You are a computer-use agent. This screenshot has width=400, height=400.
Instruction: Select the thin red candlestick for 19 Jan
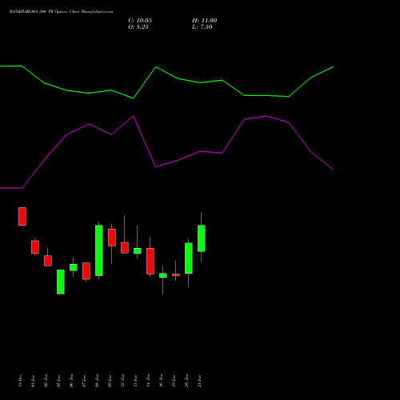pyautogui.click(x=176, y=274)
